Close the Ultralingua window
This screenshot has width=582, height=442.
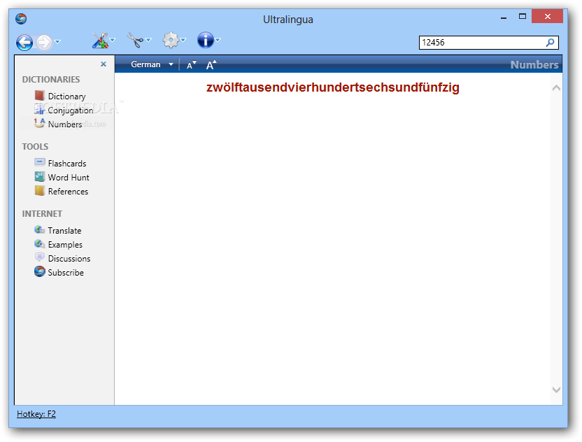pos(548,16)
